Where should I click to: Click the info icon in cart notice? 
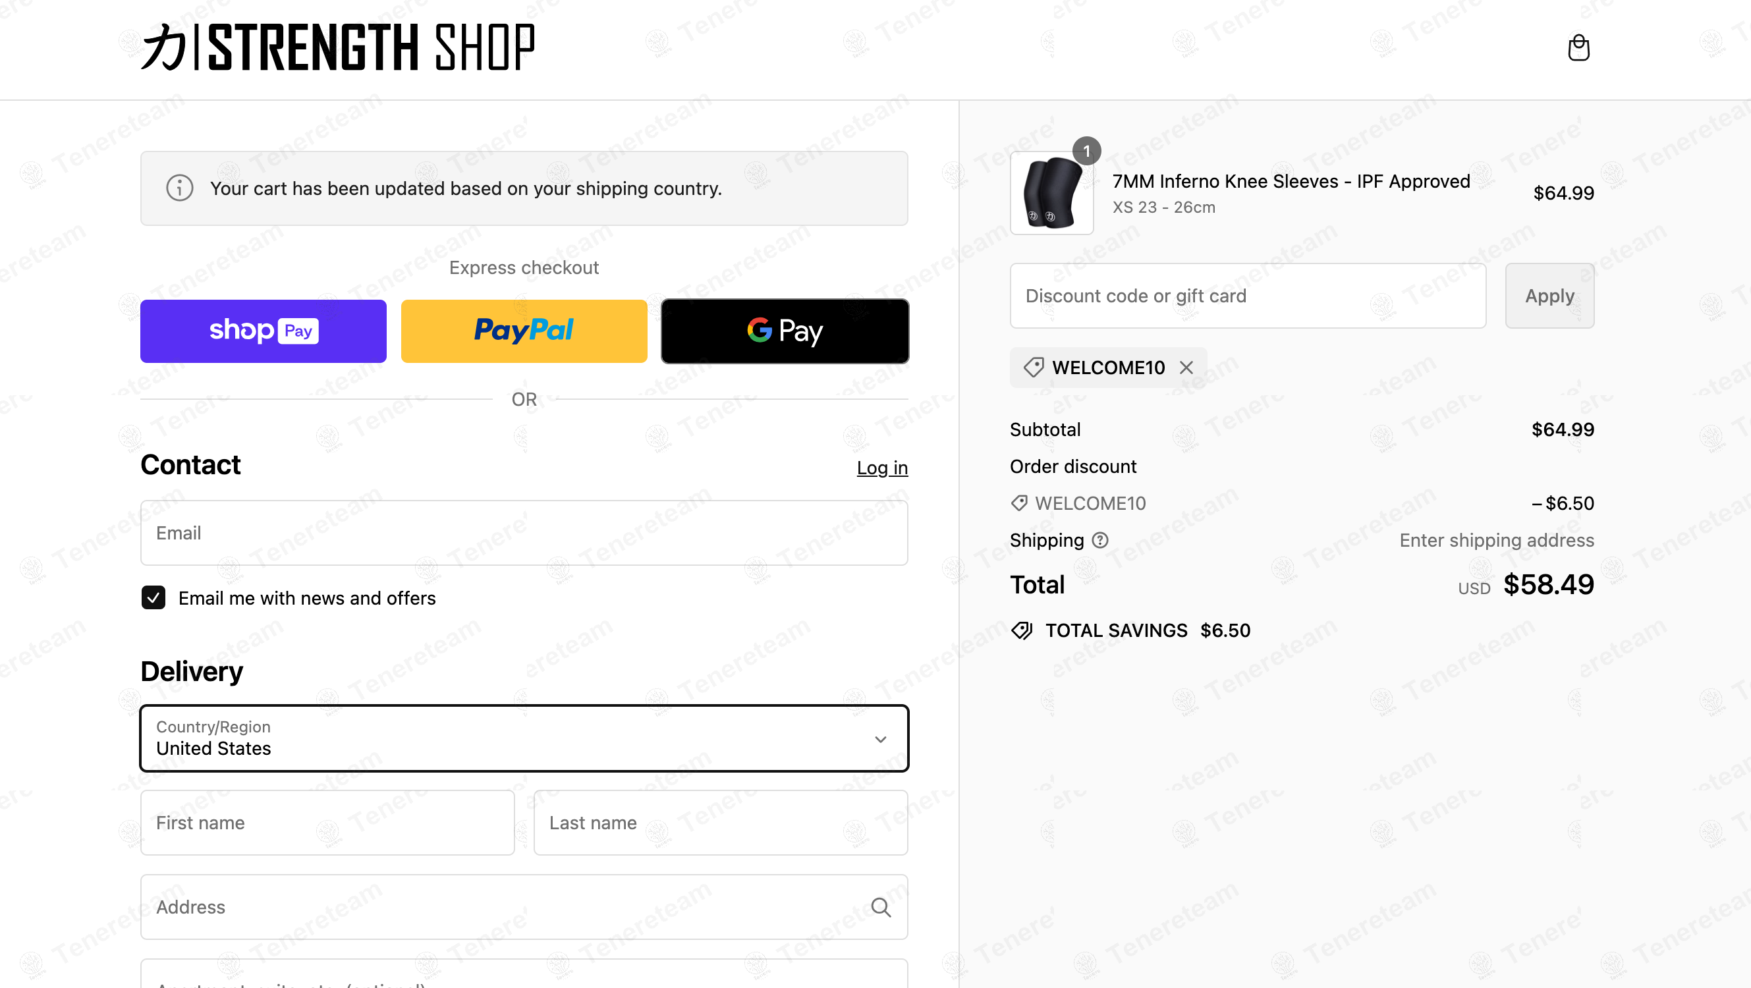point(179,188)
